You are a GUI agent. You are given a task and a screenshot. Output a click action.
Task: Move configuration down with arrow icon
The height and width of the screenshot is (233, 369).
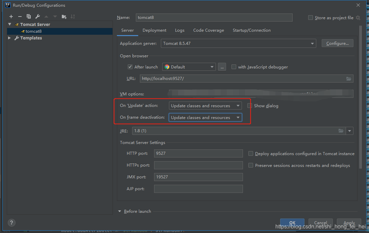[x=55, y=17]
